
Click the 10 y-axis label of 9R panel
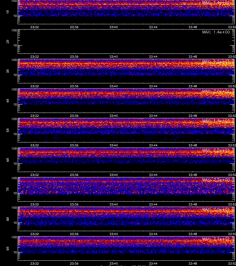(15, 252)
